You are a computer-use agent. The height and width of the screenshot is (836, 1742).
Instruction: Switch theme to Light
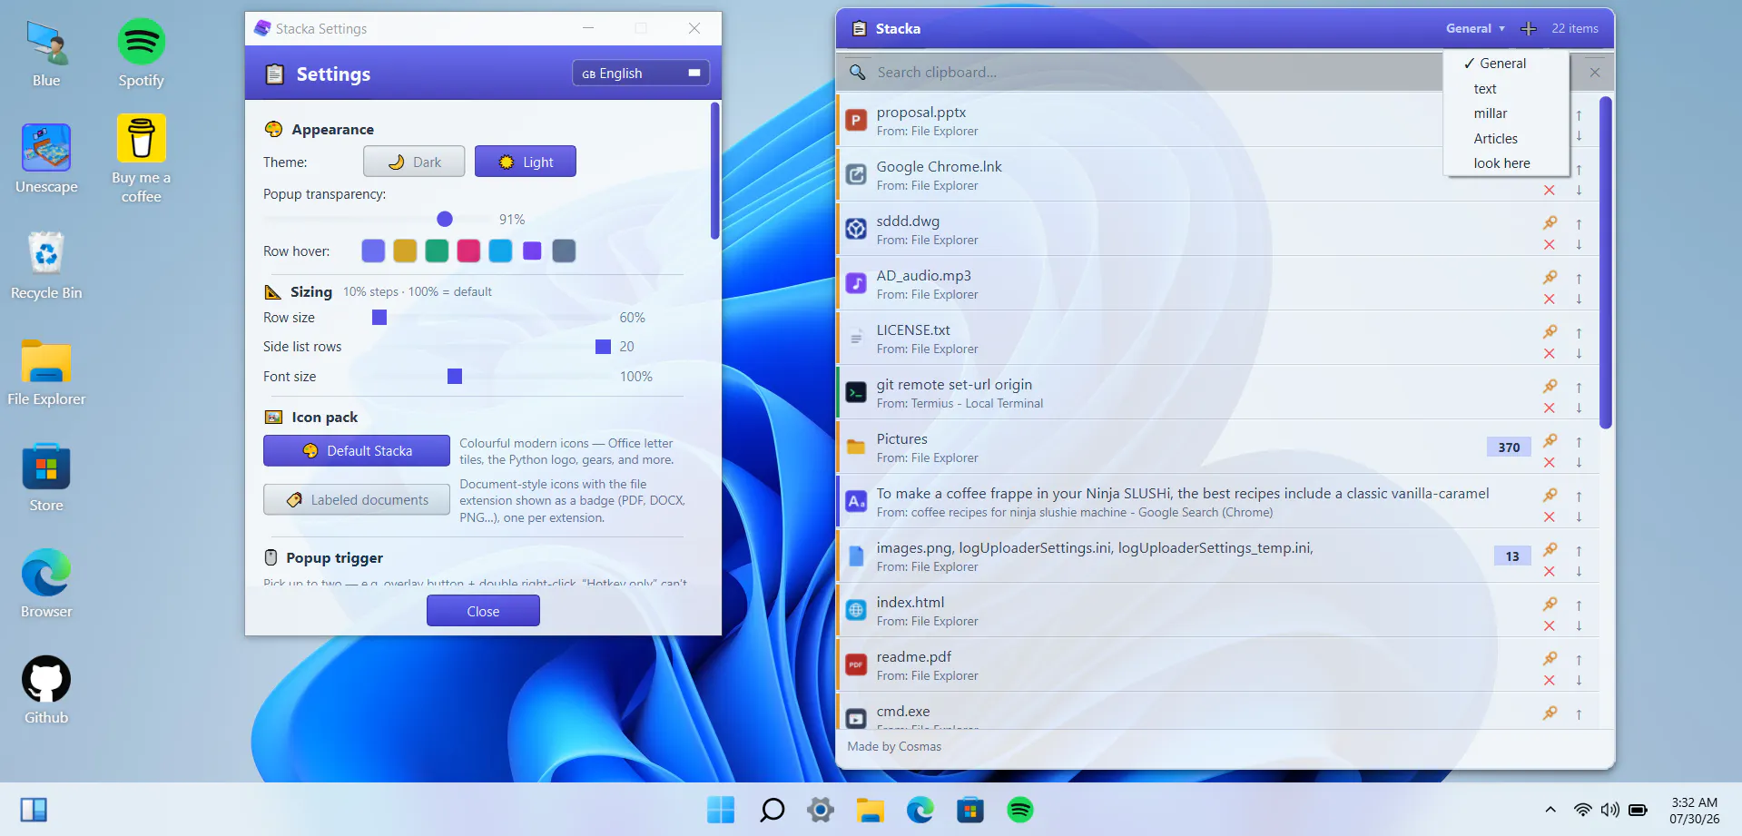[526, 162]
